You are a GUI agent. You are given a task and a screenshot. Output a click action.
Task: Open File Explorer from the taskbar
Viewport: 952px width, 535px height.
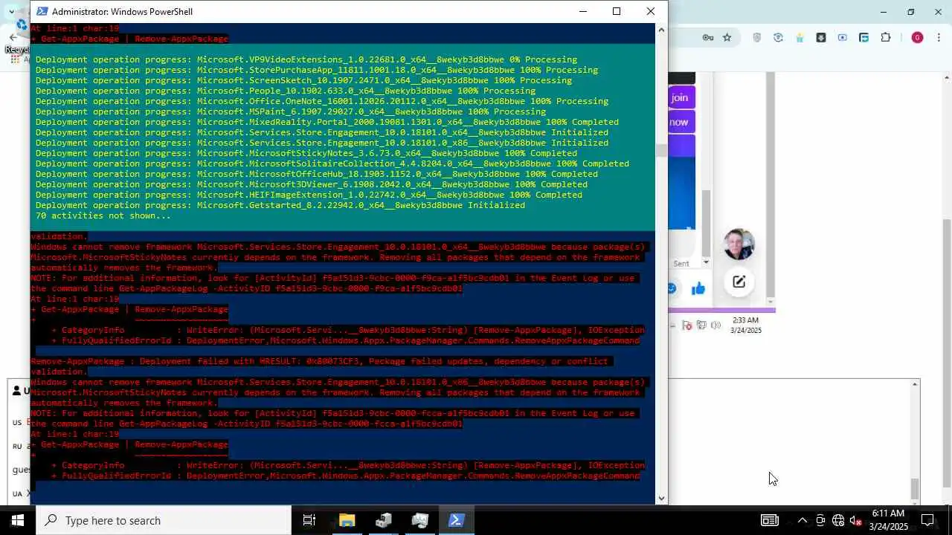click(x=347, y=520)
